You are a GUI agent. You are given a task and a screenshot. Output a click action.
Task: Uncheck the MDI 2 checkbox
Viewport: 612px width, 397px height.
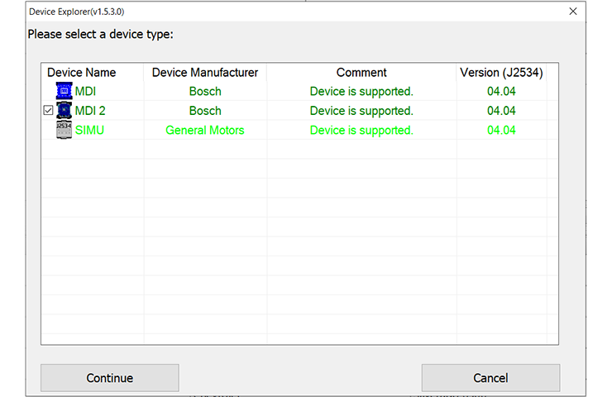coord(48,111)
